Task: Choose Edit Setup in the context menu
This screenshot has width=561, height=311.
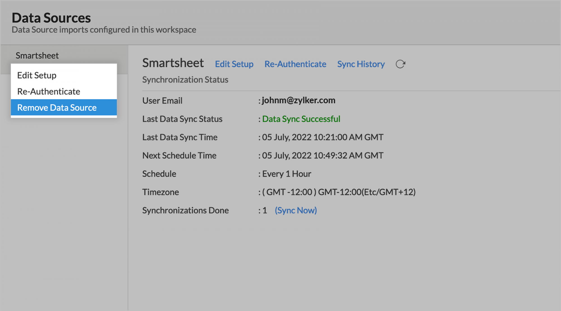Action: pos(64,75)
